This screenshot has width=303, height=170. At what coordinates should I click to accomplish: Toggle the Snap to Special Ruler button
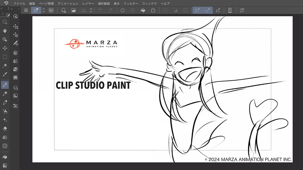click(x=208, y=10)
